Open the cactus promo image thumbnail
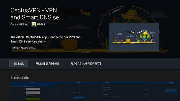Image resolution: width=180 pixels, height=101 pixels. point(134,37)
